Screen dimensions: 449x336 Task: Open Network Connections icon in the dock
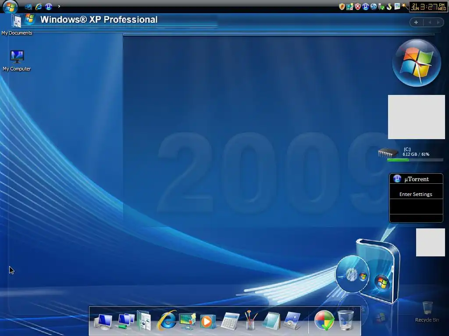tap(125, 321)
